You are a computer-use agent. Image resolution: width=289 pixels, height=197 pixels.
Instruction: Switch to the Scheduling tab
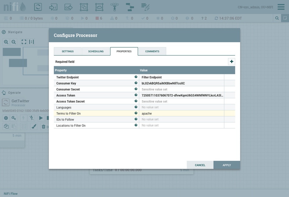(x=96, y=51)
